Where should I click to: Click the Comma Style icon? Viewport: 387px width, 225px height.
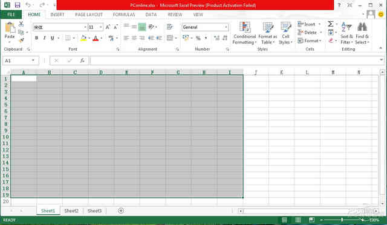[x=206, y=38]
